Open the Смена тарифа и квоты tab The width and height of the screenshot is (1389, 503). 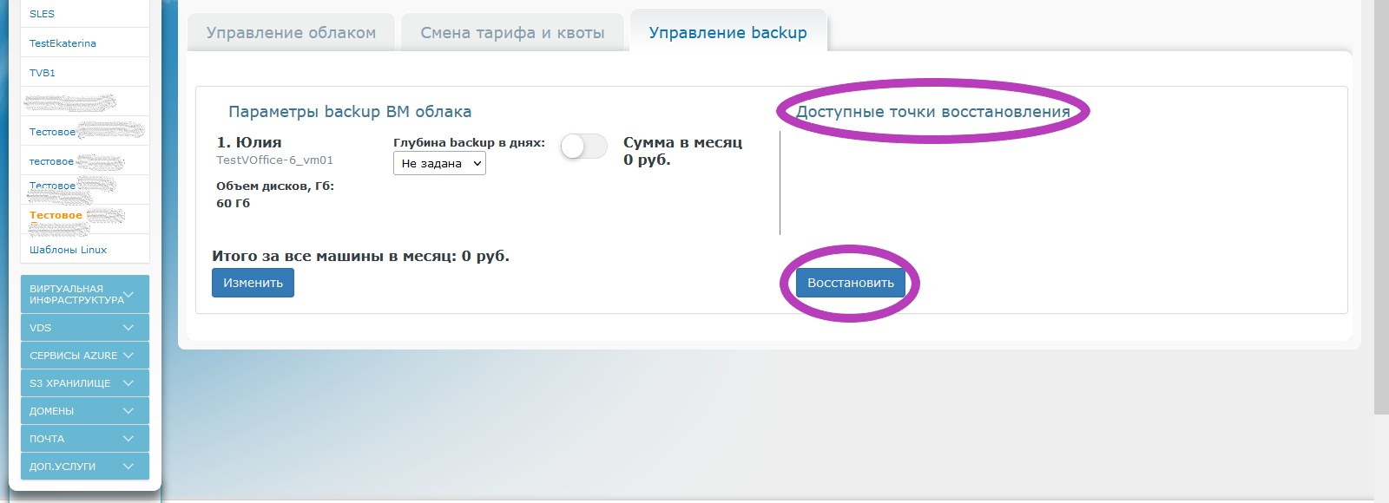512,33
